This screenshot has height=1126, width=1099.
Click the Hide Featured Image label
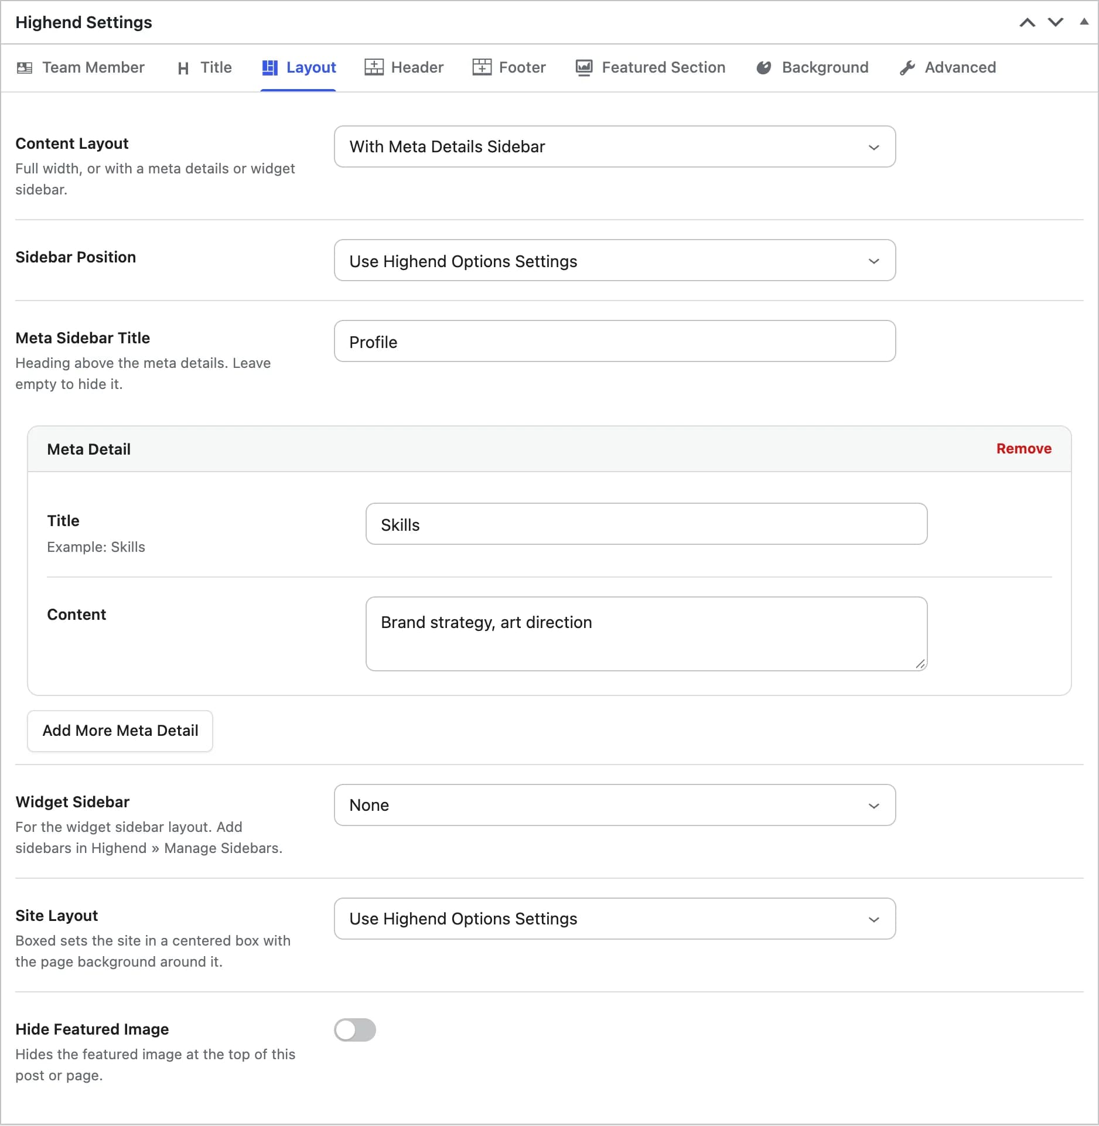tap(92, 1029)
